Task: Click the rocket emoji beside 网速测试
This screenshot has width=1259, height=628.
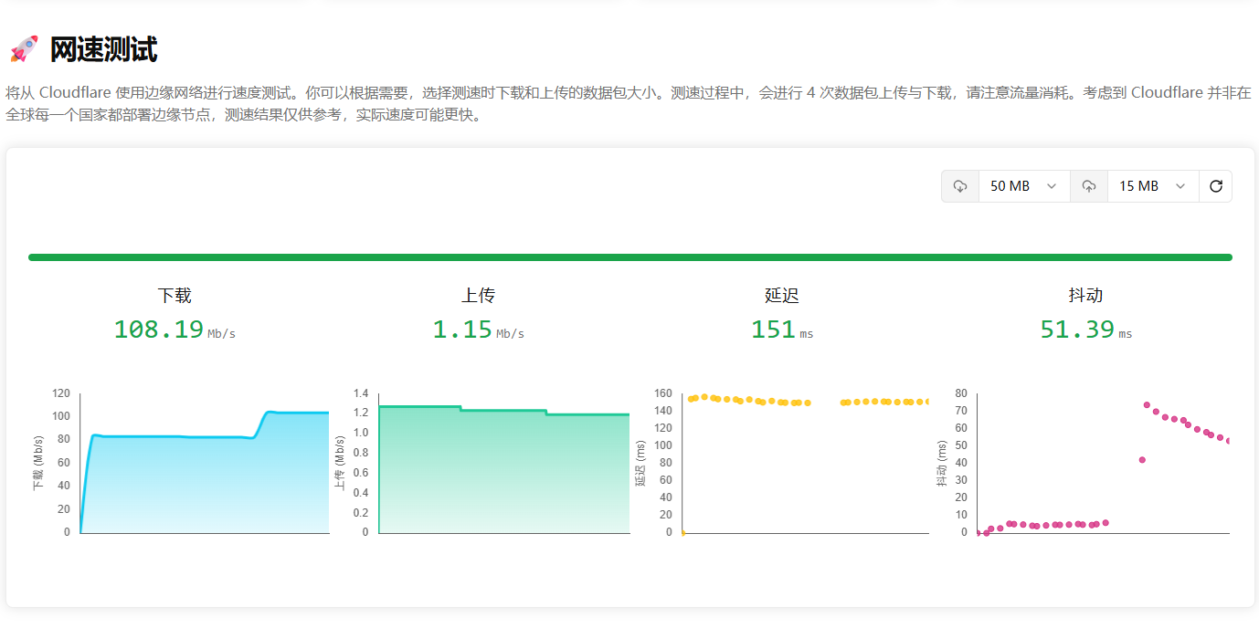Action: pyautogui.click(x=24, y=49)
